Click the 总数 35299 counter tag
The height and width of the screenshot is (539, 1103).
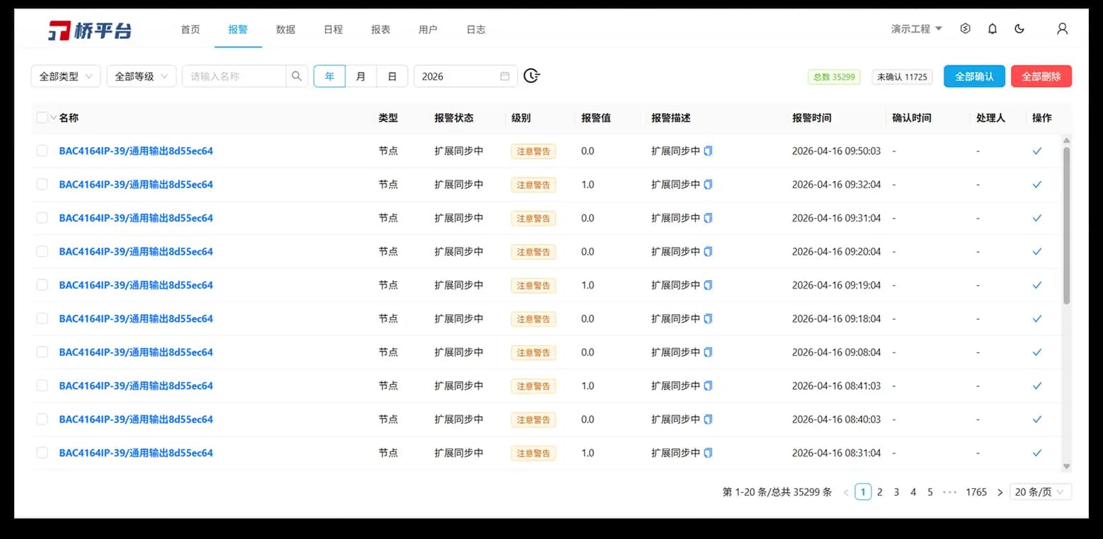pyautogui.click(x=834, y=77)
